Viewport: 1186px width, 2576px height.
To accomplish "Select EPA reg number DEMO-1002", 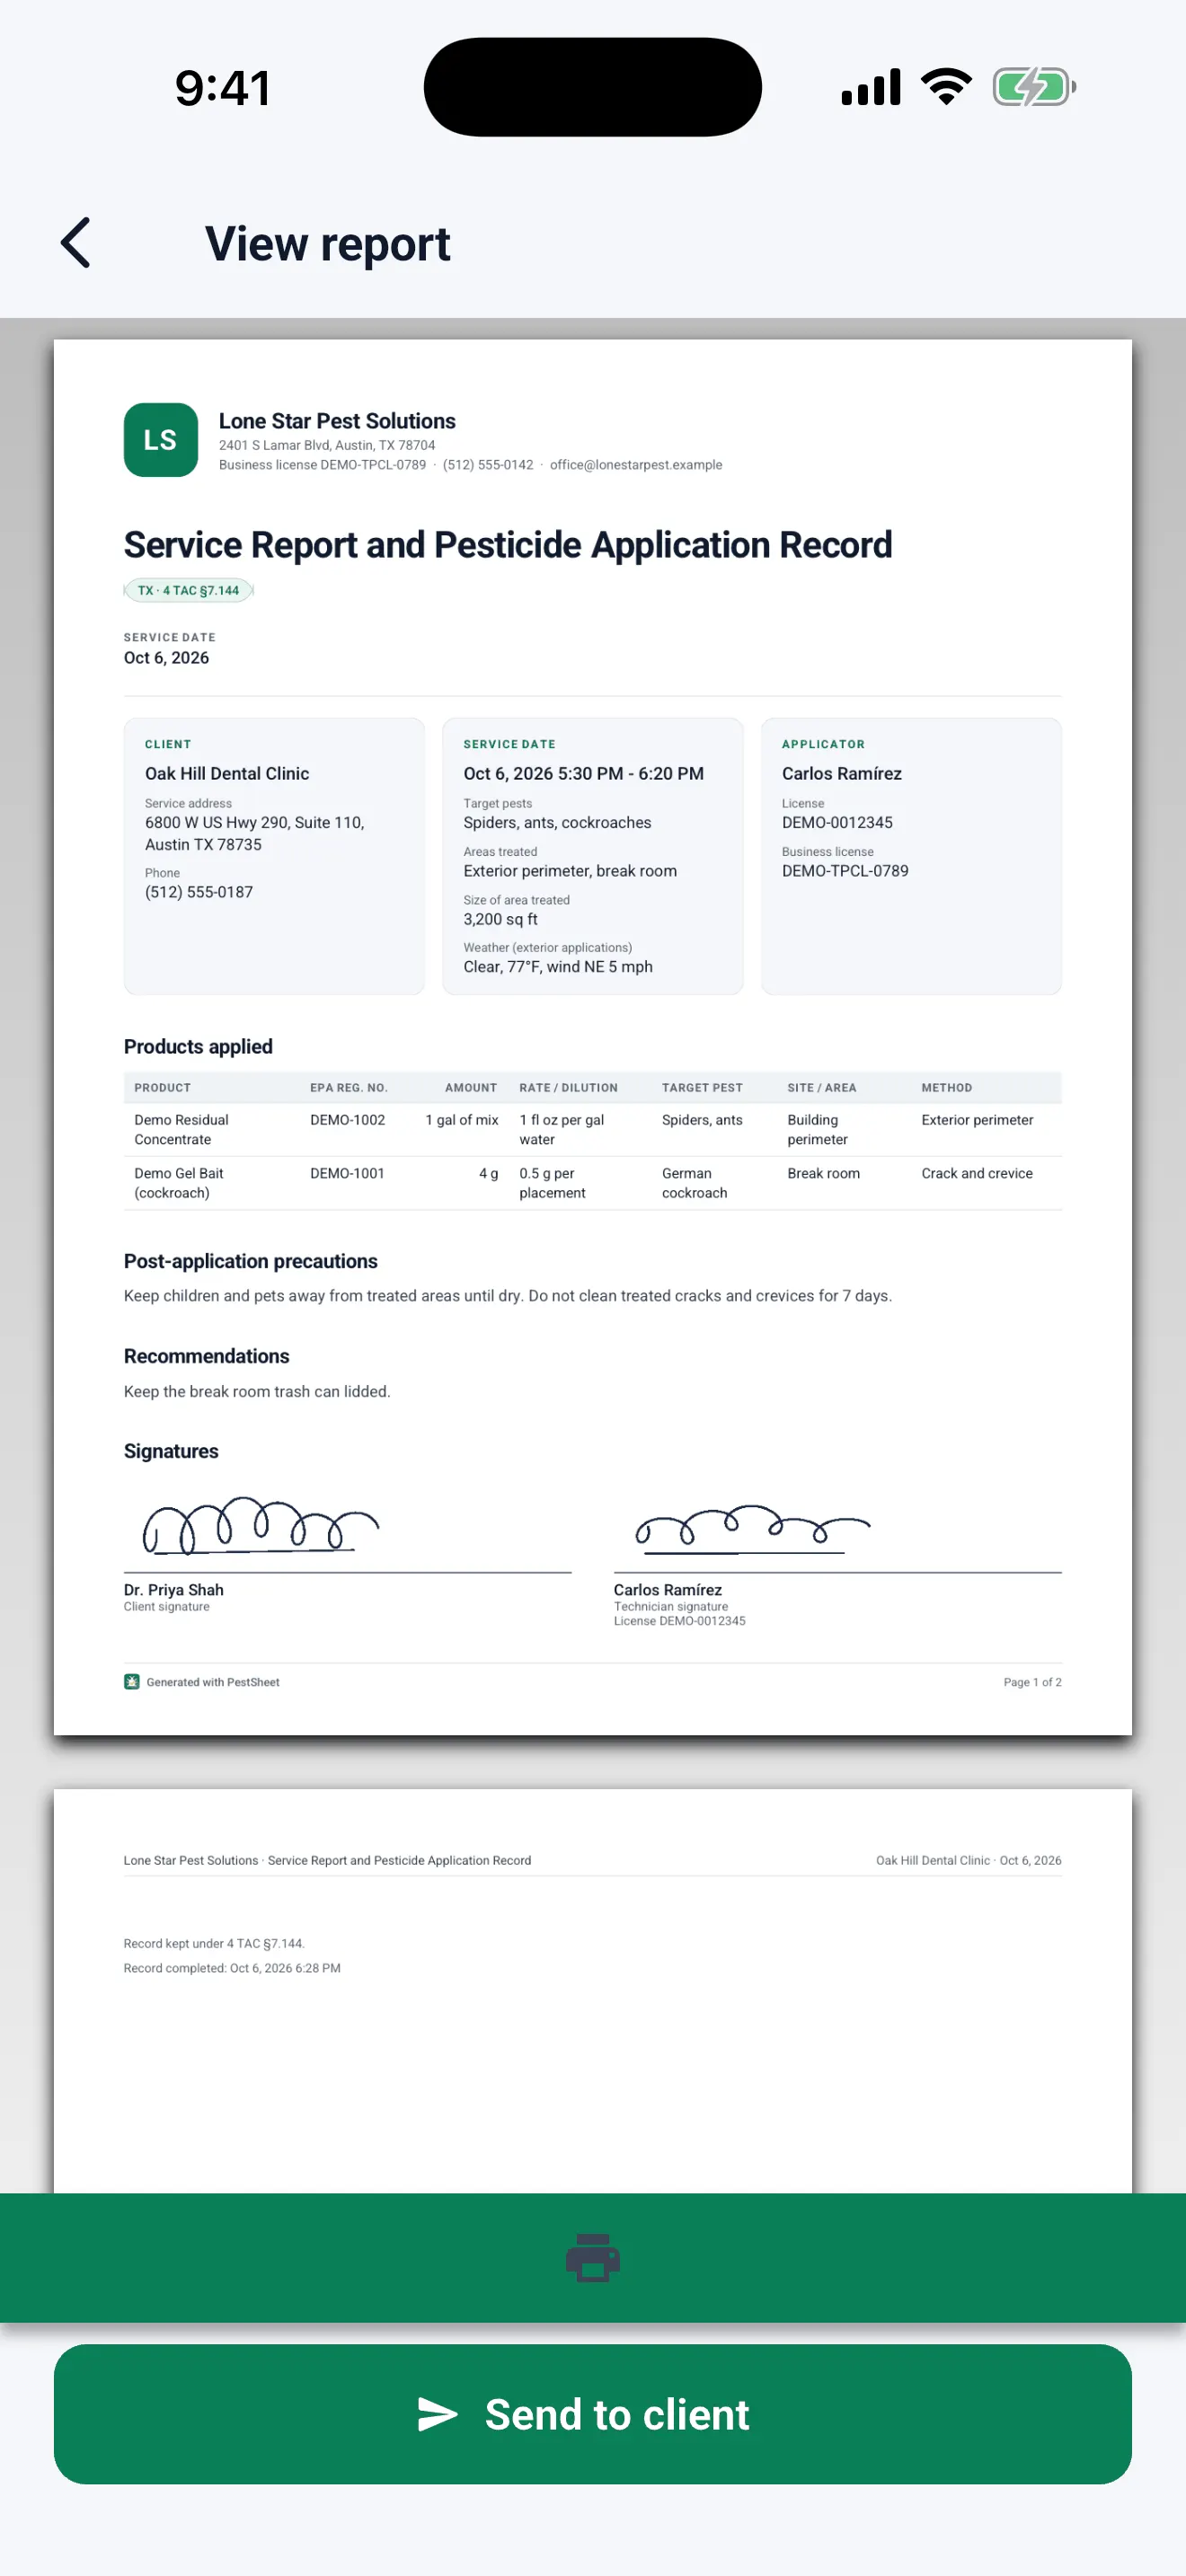I will coord(347,1120).
